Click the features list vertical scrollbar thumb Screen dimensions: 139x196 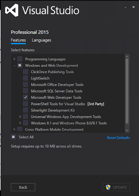click(x=127, y=91)
